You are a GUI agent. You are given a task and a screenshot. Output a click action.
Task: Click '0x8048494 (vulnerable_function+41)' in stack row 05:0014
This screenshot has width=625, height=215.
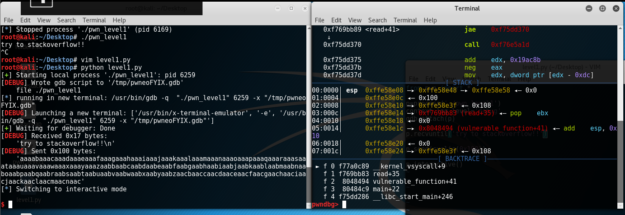(x=483, y=128)
